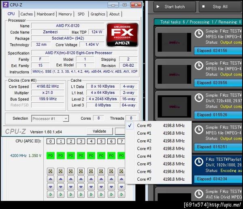Toggle the P0 state box for core 6

click(x=111, y=156)
